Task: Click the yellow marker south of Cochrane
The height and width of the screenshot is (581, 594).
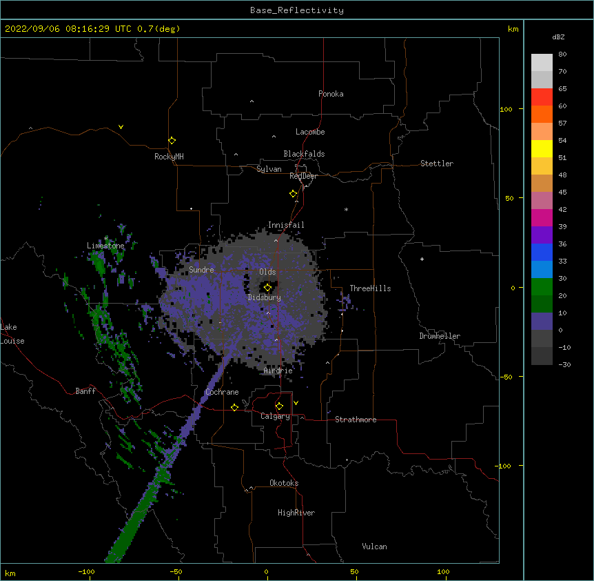Action: [x=234, y=407]
